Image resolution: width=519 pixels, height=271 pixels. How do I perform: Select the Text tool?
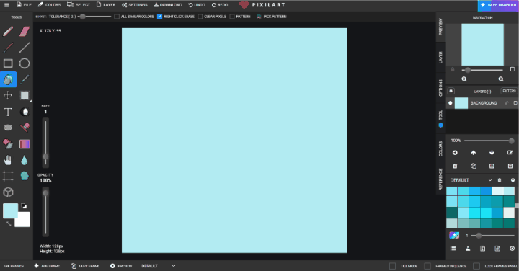pyautogui.click(x=8, y=112)
